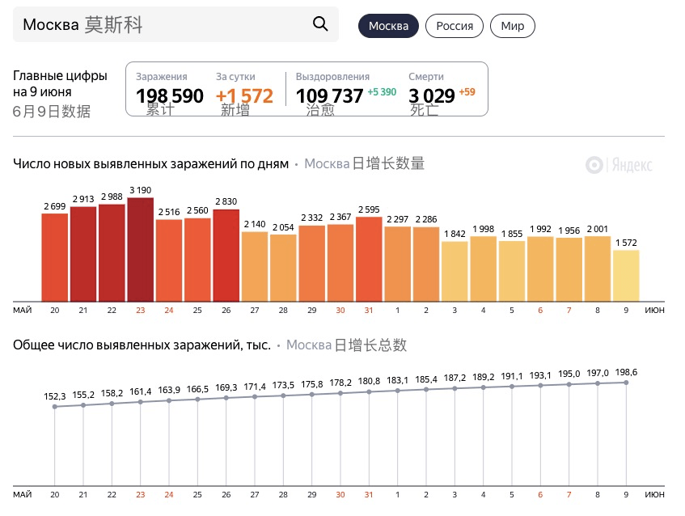Select the May 29 bar with 2 332 cases
The image size is (685, 516).
(x=312, y=264)
